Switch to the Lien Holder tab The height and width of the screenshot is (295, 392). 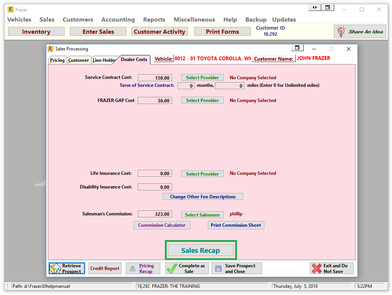103,60
